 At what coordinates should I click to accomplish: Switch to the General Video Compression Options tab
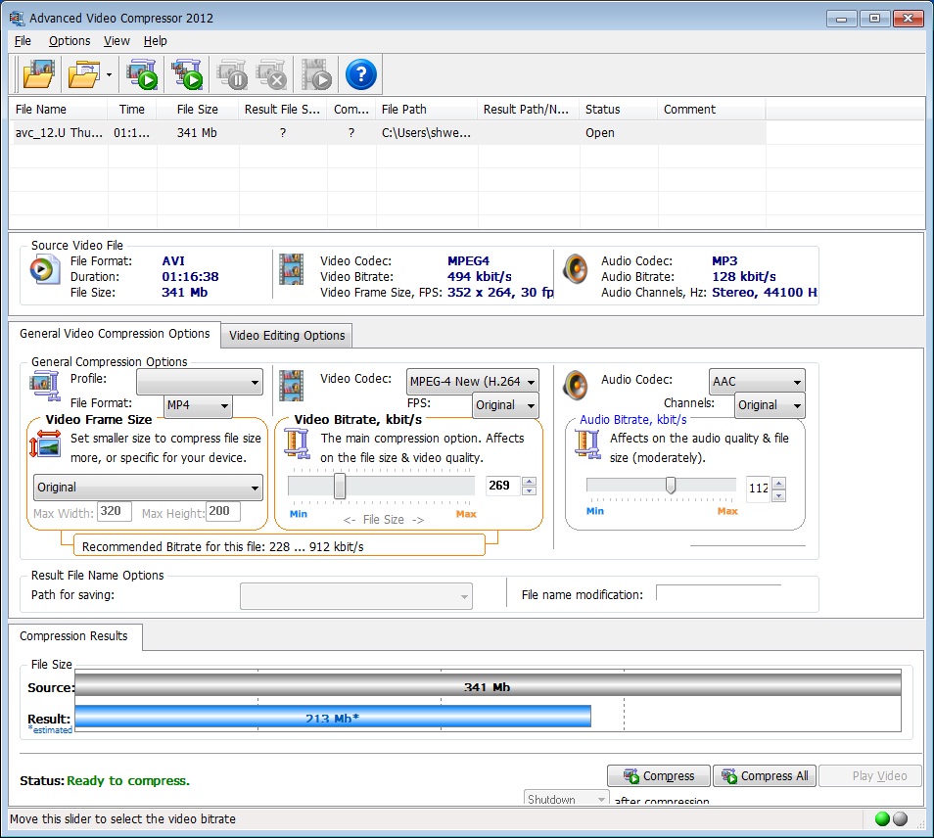[116, 334]
